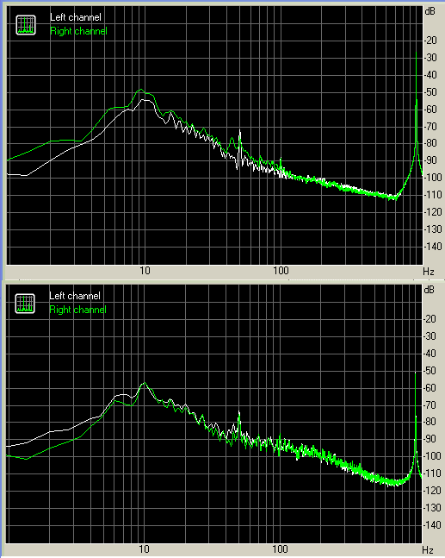Click the spectrum icon in the upper graph
Viewport: 445px width, 558px height.
pyautogui.click(x=26, y=25)
